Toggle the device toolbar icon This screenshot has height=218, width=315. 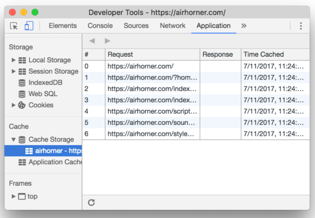pyautogui.click(x=29, y=26)
